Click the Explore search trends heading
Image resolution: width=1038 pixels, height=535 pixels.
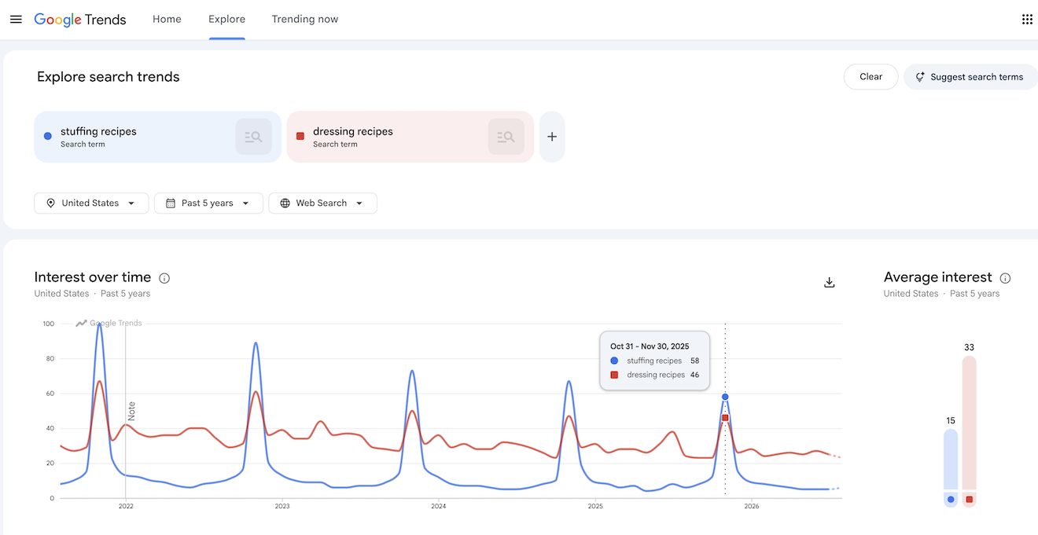pyautogui.click(x=109, y=77)
